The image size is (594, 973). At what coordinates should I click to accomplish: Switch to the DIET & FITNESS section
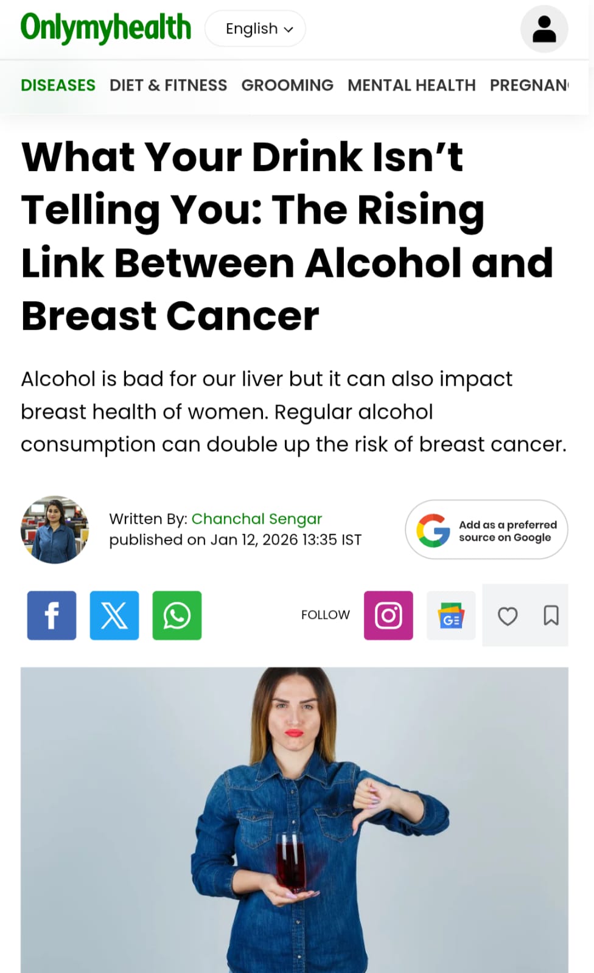[x=168, y=85]
